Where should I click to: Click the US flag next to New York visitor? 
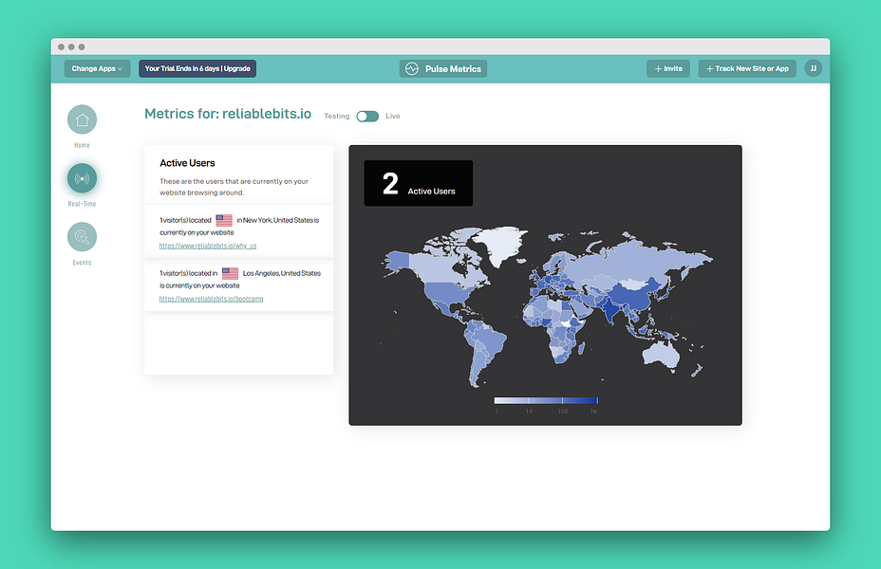(x=223, y=219)
